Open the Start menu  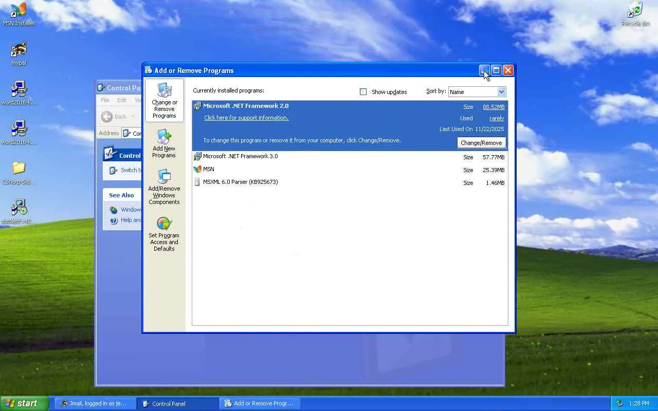[x=24, y=403]
